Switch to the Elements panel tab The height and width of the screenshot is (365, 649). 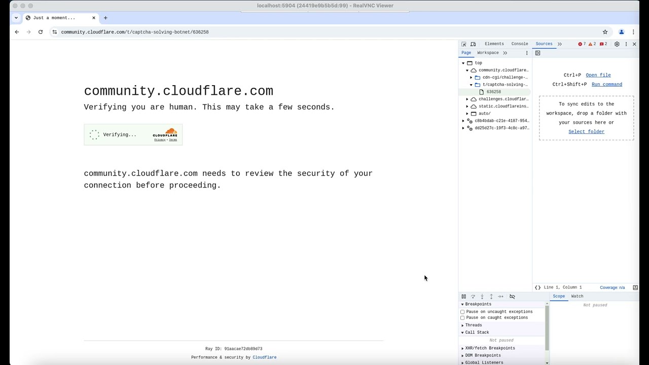494,44
